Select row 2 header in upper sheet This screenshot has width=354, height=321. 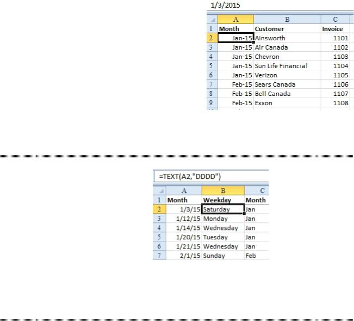[x=212, y=38]
